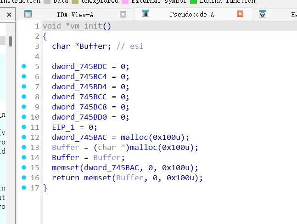Switch to the IDA View-A tab
The height and width of the screenshot is (224, 297).
[75, 14]
